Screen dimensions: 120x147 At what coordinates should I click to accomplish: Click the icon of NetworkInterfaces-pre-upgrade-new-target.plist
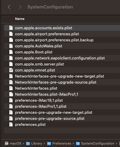point(11,76)
